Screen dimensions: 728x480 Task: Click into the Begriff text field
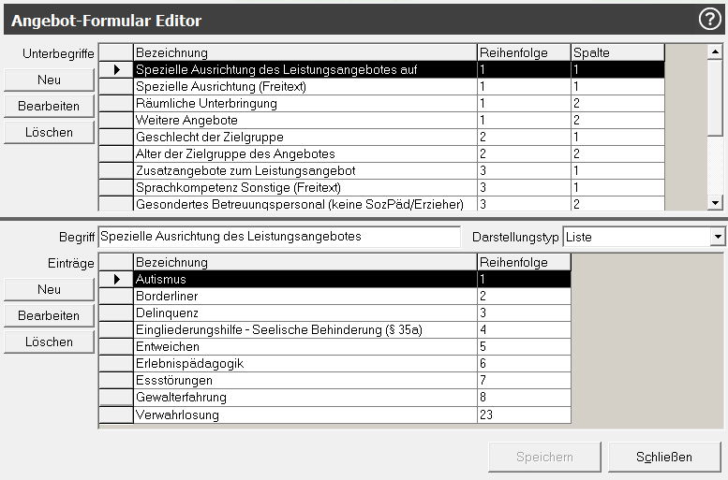(x=279, y=238)
